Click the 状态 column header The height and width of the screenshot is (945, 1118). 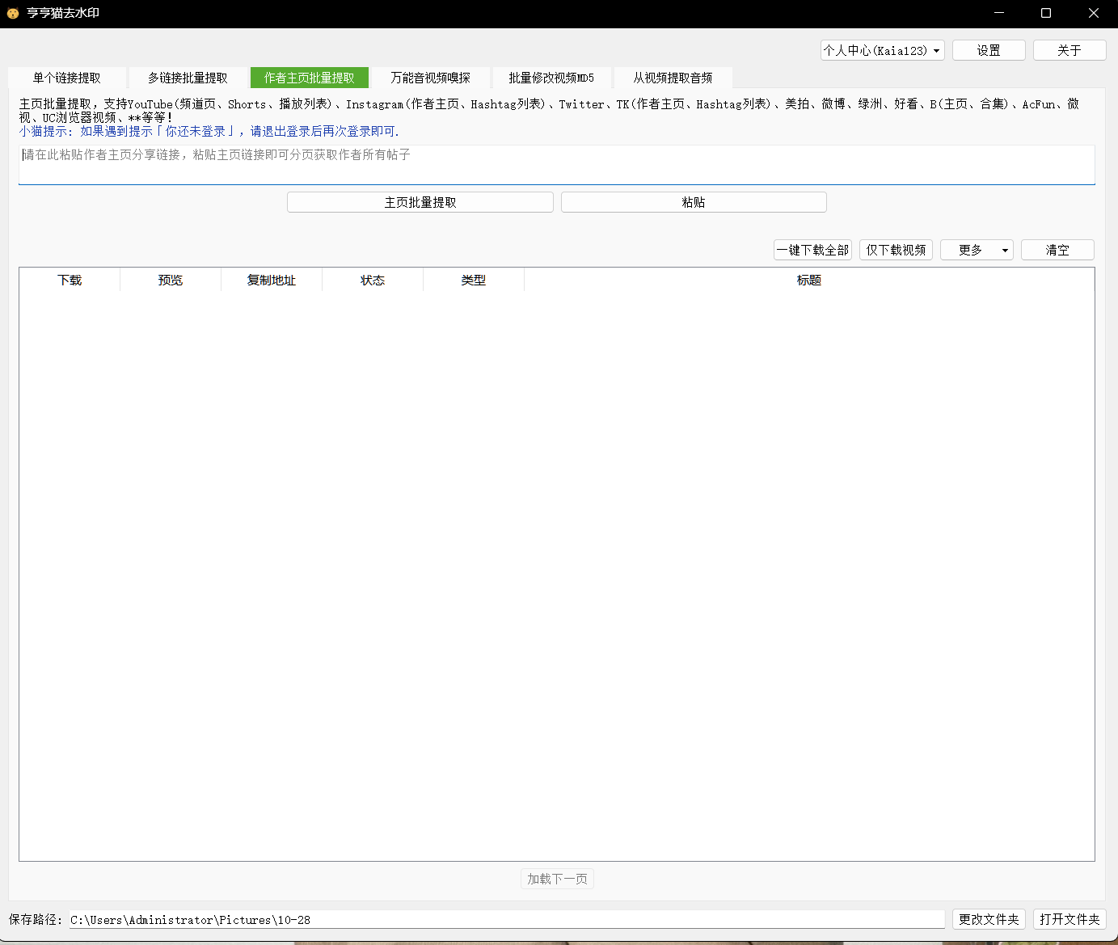click(x=373, y=280)
